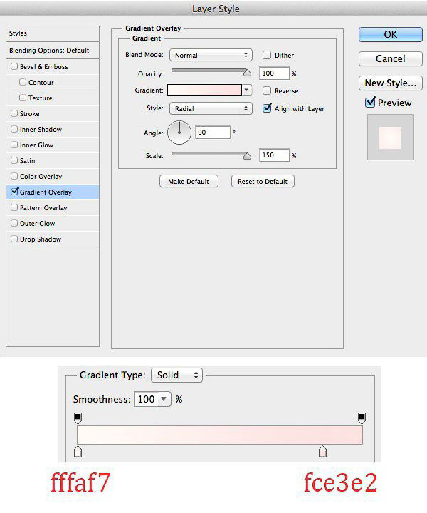Open the Gradient Type dropdown set to Solid
Viewport: 427px width, 513px height.
176,375
